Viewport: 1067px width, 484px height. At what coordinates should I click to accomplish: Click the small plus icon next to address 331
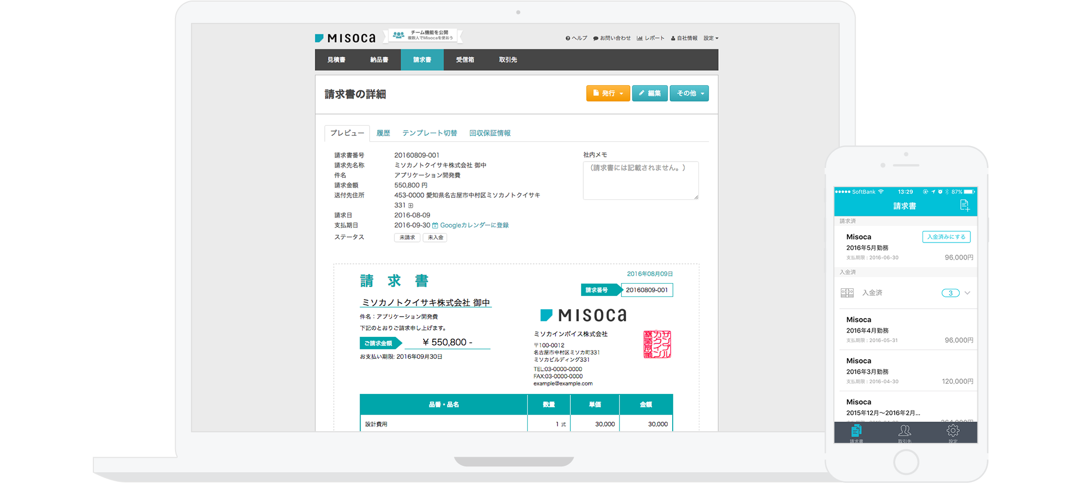click(411, 206)
